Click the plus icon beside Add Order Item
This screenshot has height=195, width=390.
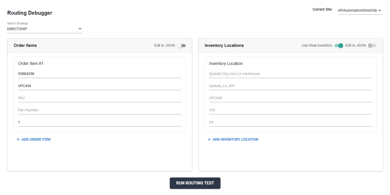[x=18, y=139]
